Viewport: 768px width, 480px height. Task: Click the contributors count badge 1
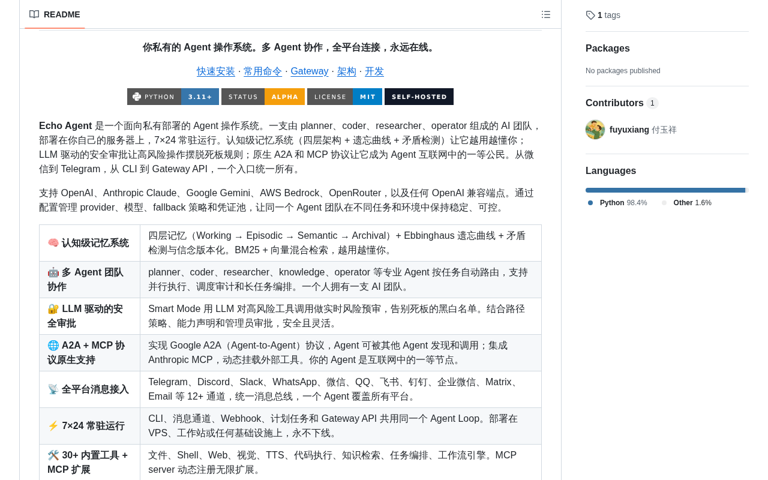(x=652, y=103)
